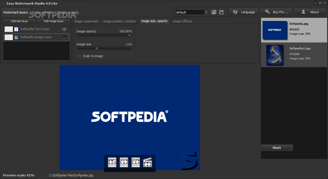Toggle visibility eye of Softpedia Image Layer
Image resolution: width=328 pixels, height=179 pixels.
[64, 37]
